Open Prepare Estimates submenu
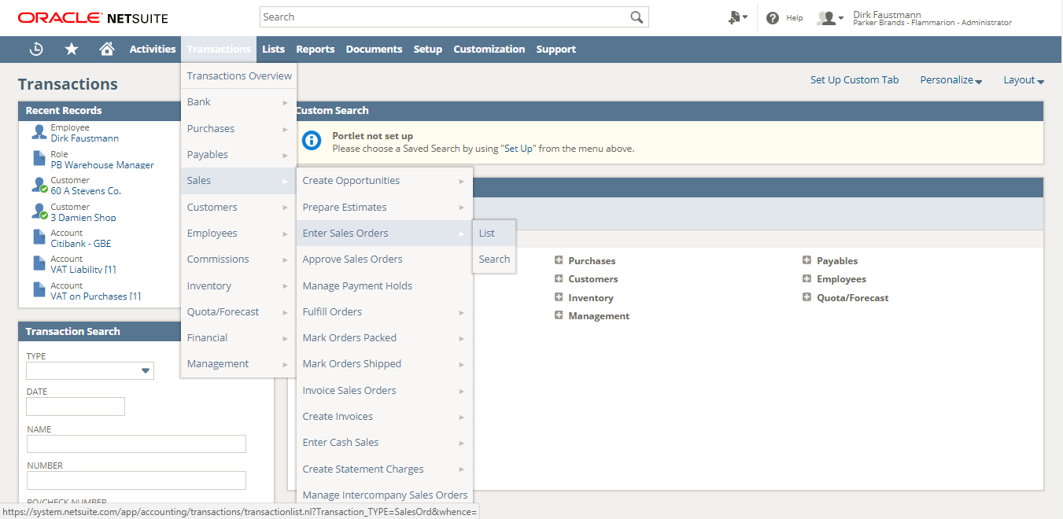 point(385,208)
